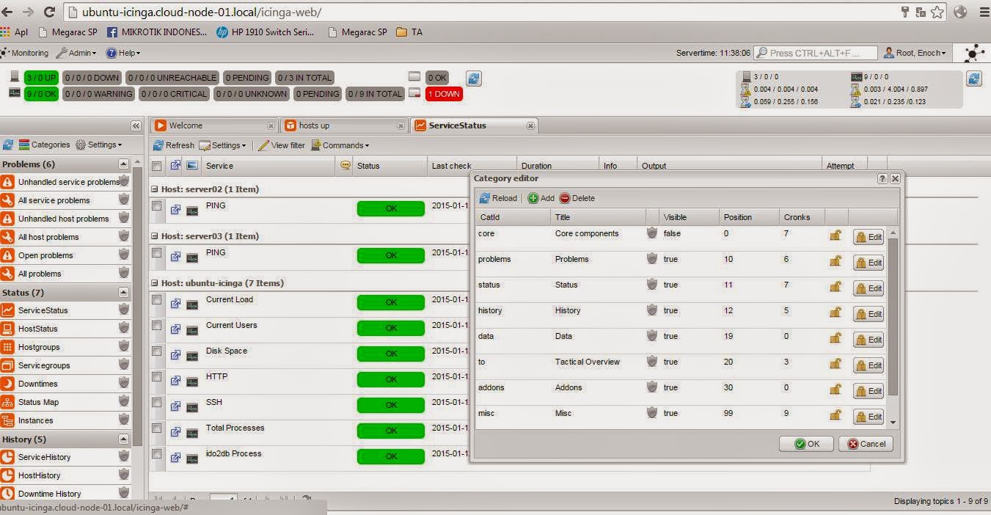This screenshot has width=991, height=515.
Task: Check the Total Processes row checkbox
Action: coord(156,428)
